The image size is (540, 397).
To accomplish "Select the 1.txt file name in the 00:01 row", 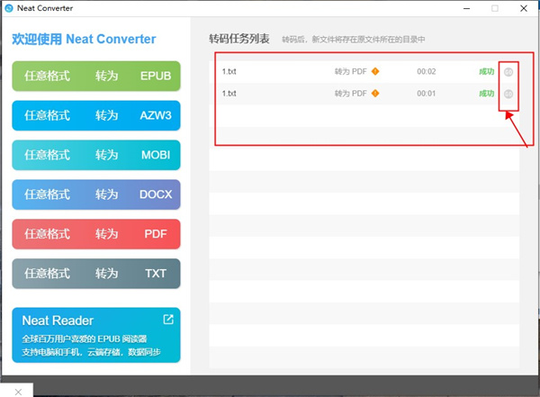I will [229, 93].
